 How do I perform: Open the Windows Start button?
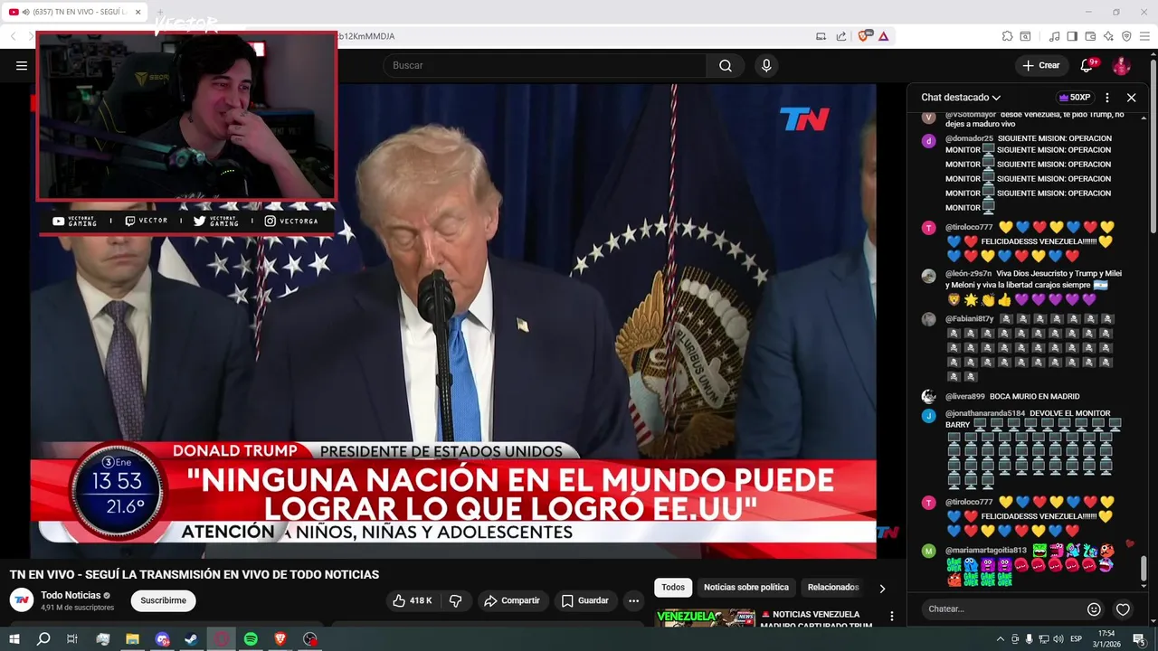tap(14, 639)
